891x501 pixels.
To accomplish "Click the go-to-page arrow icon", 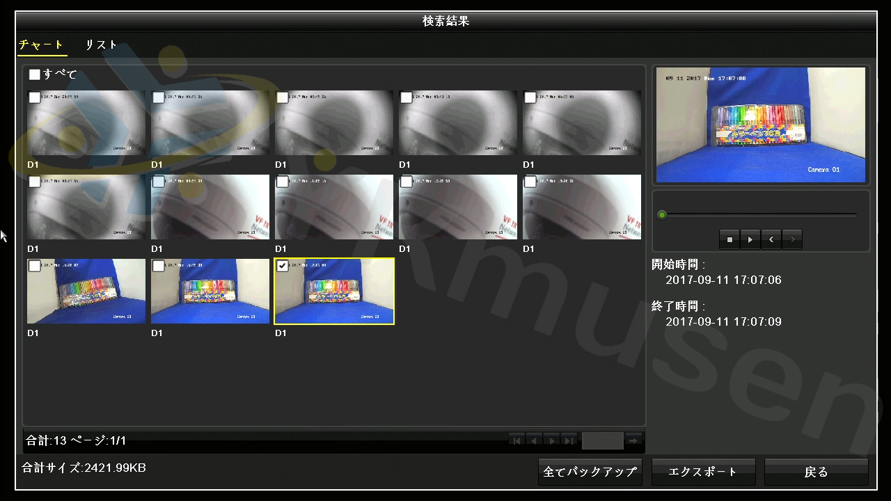I will tap(633, 440).
